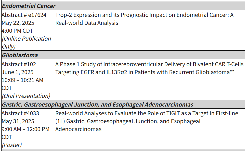Click Abstract #4033 label
Image resolution: width=247 pixels, height=151 pixels.
20,113
